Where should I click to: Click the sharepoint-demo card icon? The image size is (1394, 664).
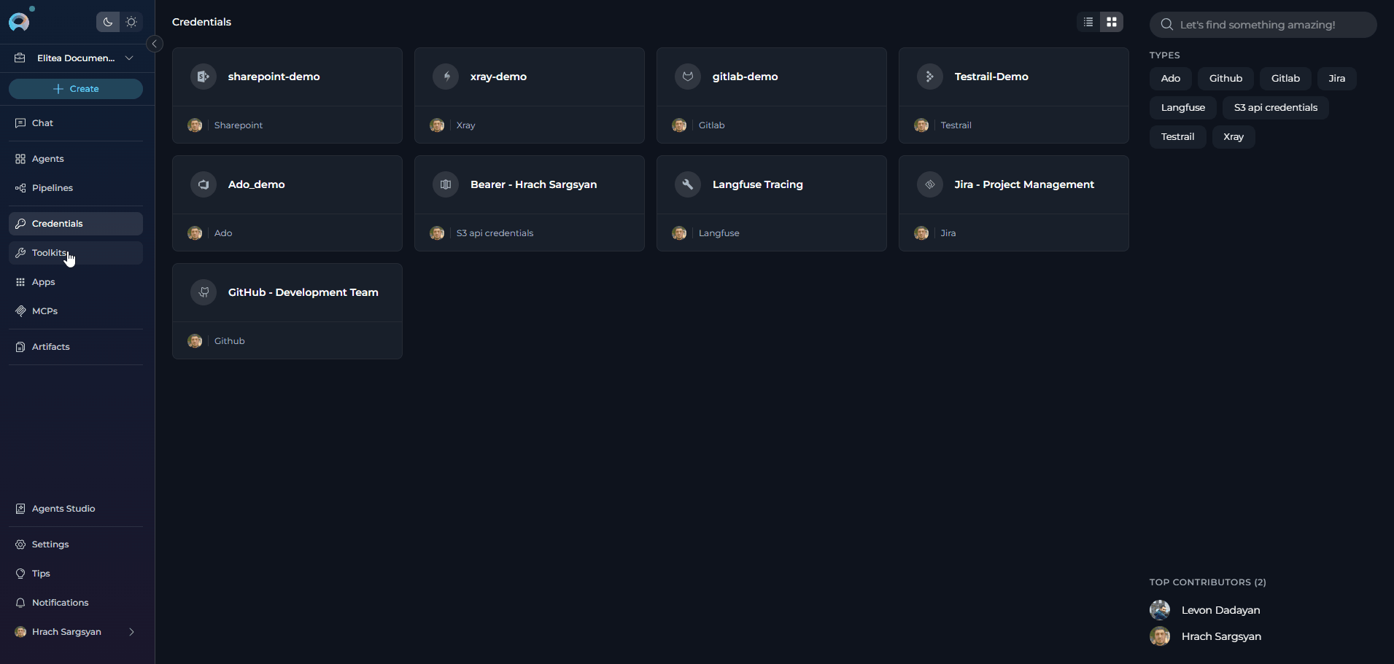[x=204, y=77]
